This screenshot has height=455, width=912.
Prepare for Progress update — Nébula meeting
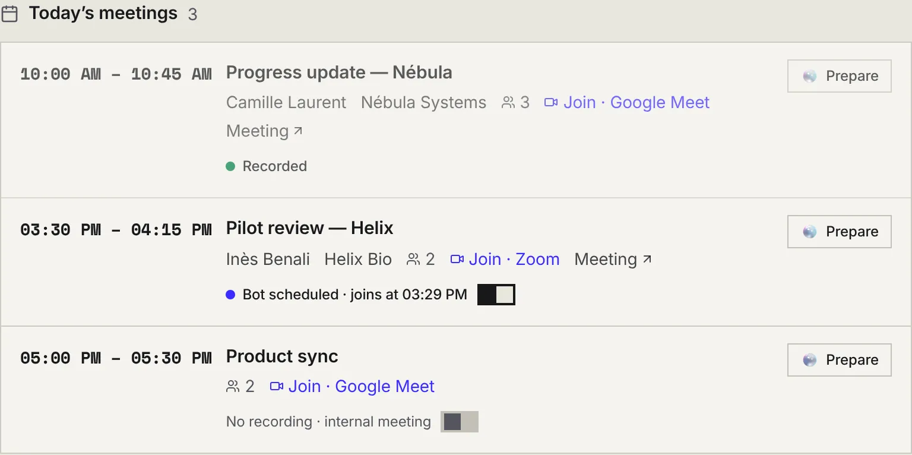click(x=840, y=76)
